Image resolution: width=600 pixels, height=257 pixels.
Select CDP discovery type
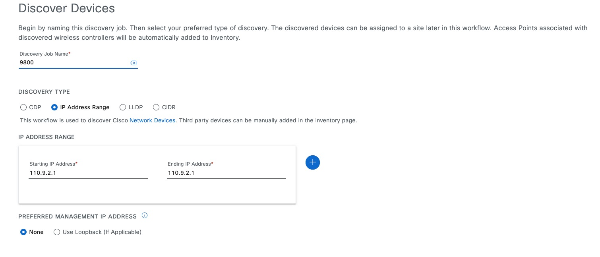[23, 107]
